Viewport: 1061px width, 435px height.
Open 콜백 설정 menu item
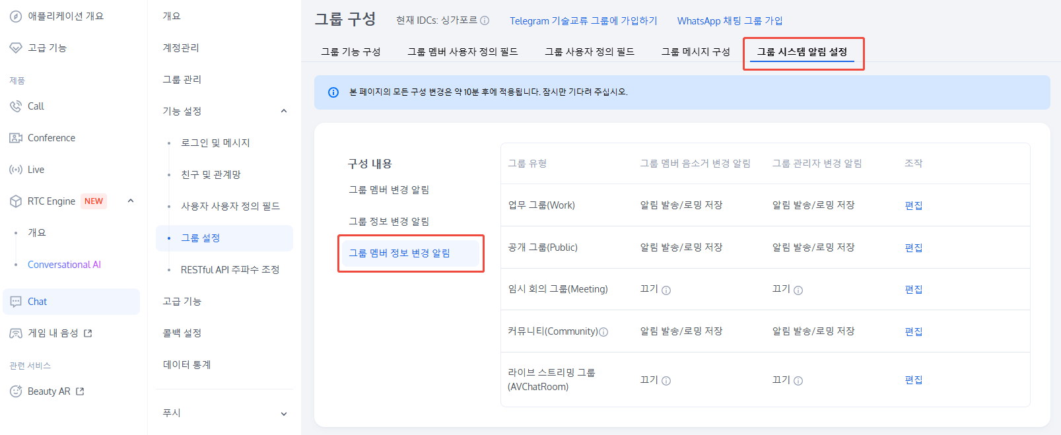click(x=182, y=333)
